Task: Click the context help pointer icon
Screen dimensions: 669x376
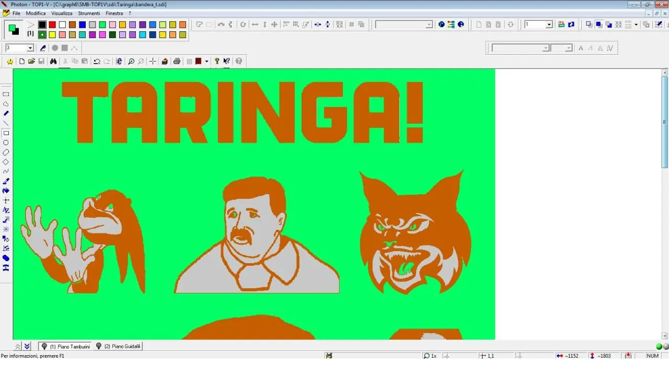Action: [227, 61]
